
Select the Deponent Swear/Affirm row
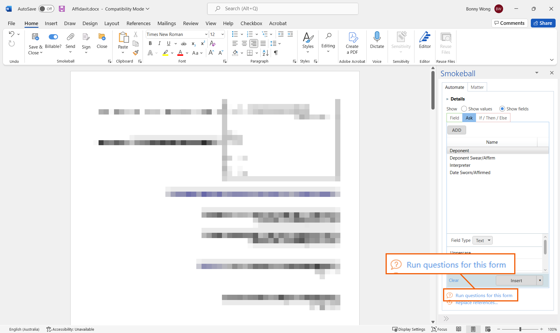498,158
